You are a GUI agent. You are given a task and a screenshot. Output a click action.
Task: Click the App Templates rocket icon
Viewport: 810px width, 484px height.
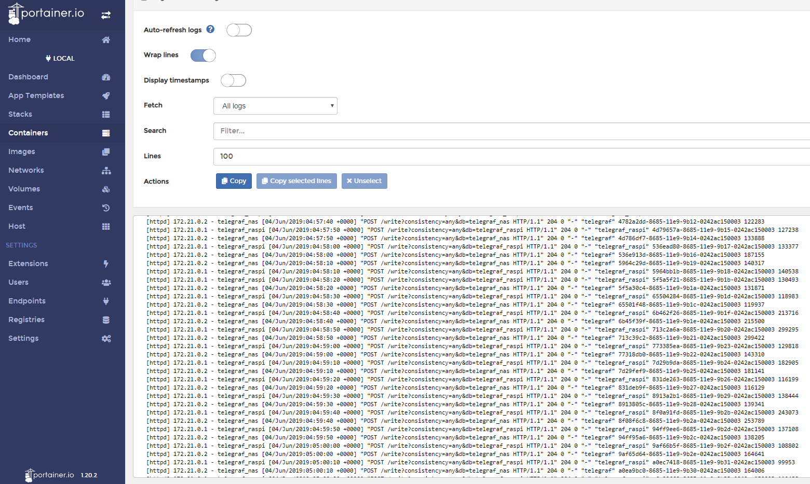(x=106, y=96)
